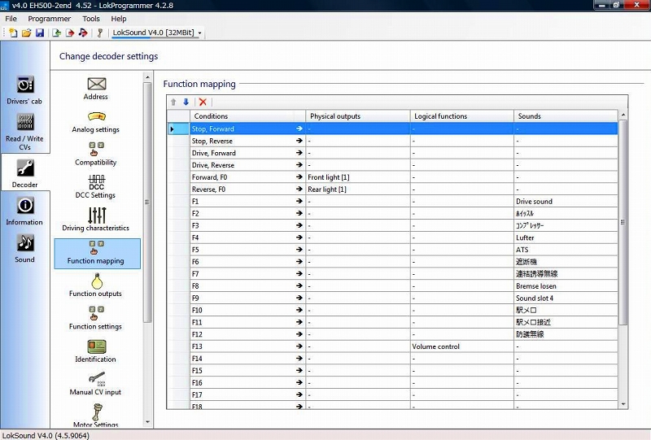This screenshot has width=651, height=440.
Task: Select Function mapping page
Action: (97, 253)
